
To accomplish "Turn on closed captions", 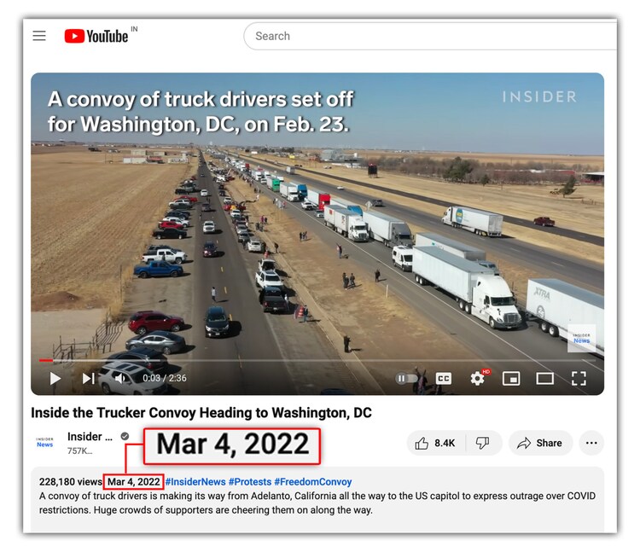I will point(443,378).
